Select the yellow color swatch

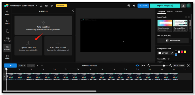click(185, 52)
